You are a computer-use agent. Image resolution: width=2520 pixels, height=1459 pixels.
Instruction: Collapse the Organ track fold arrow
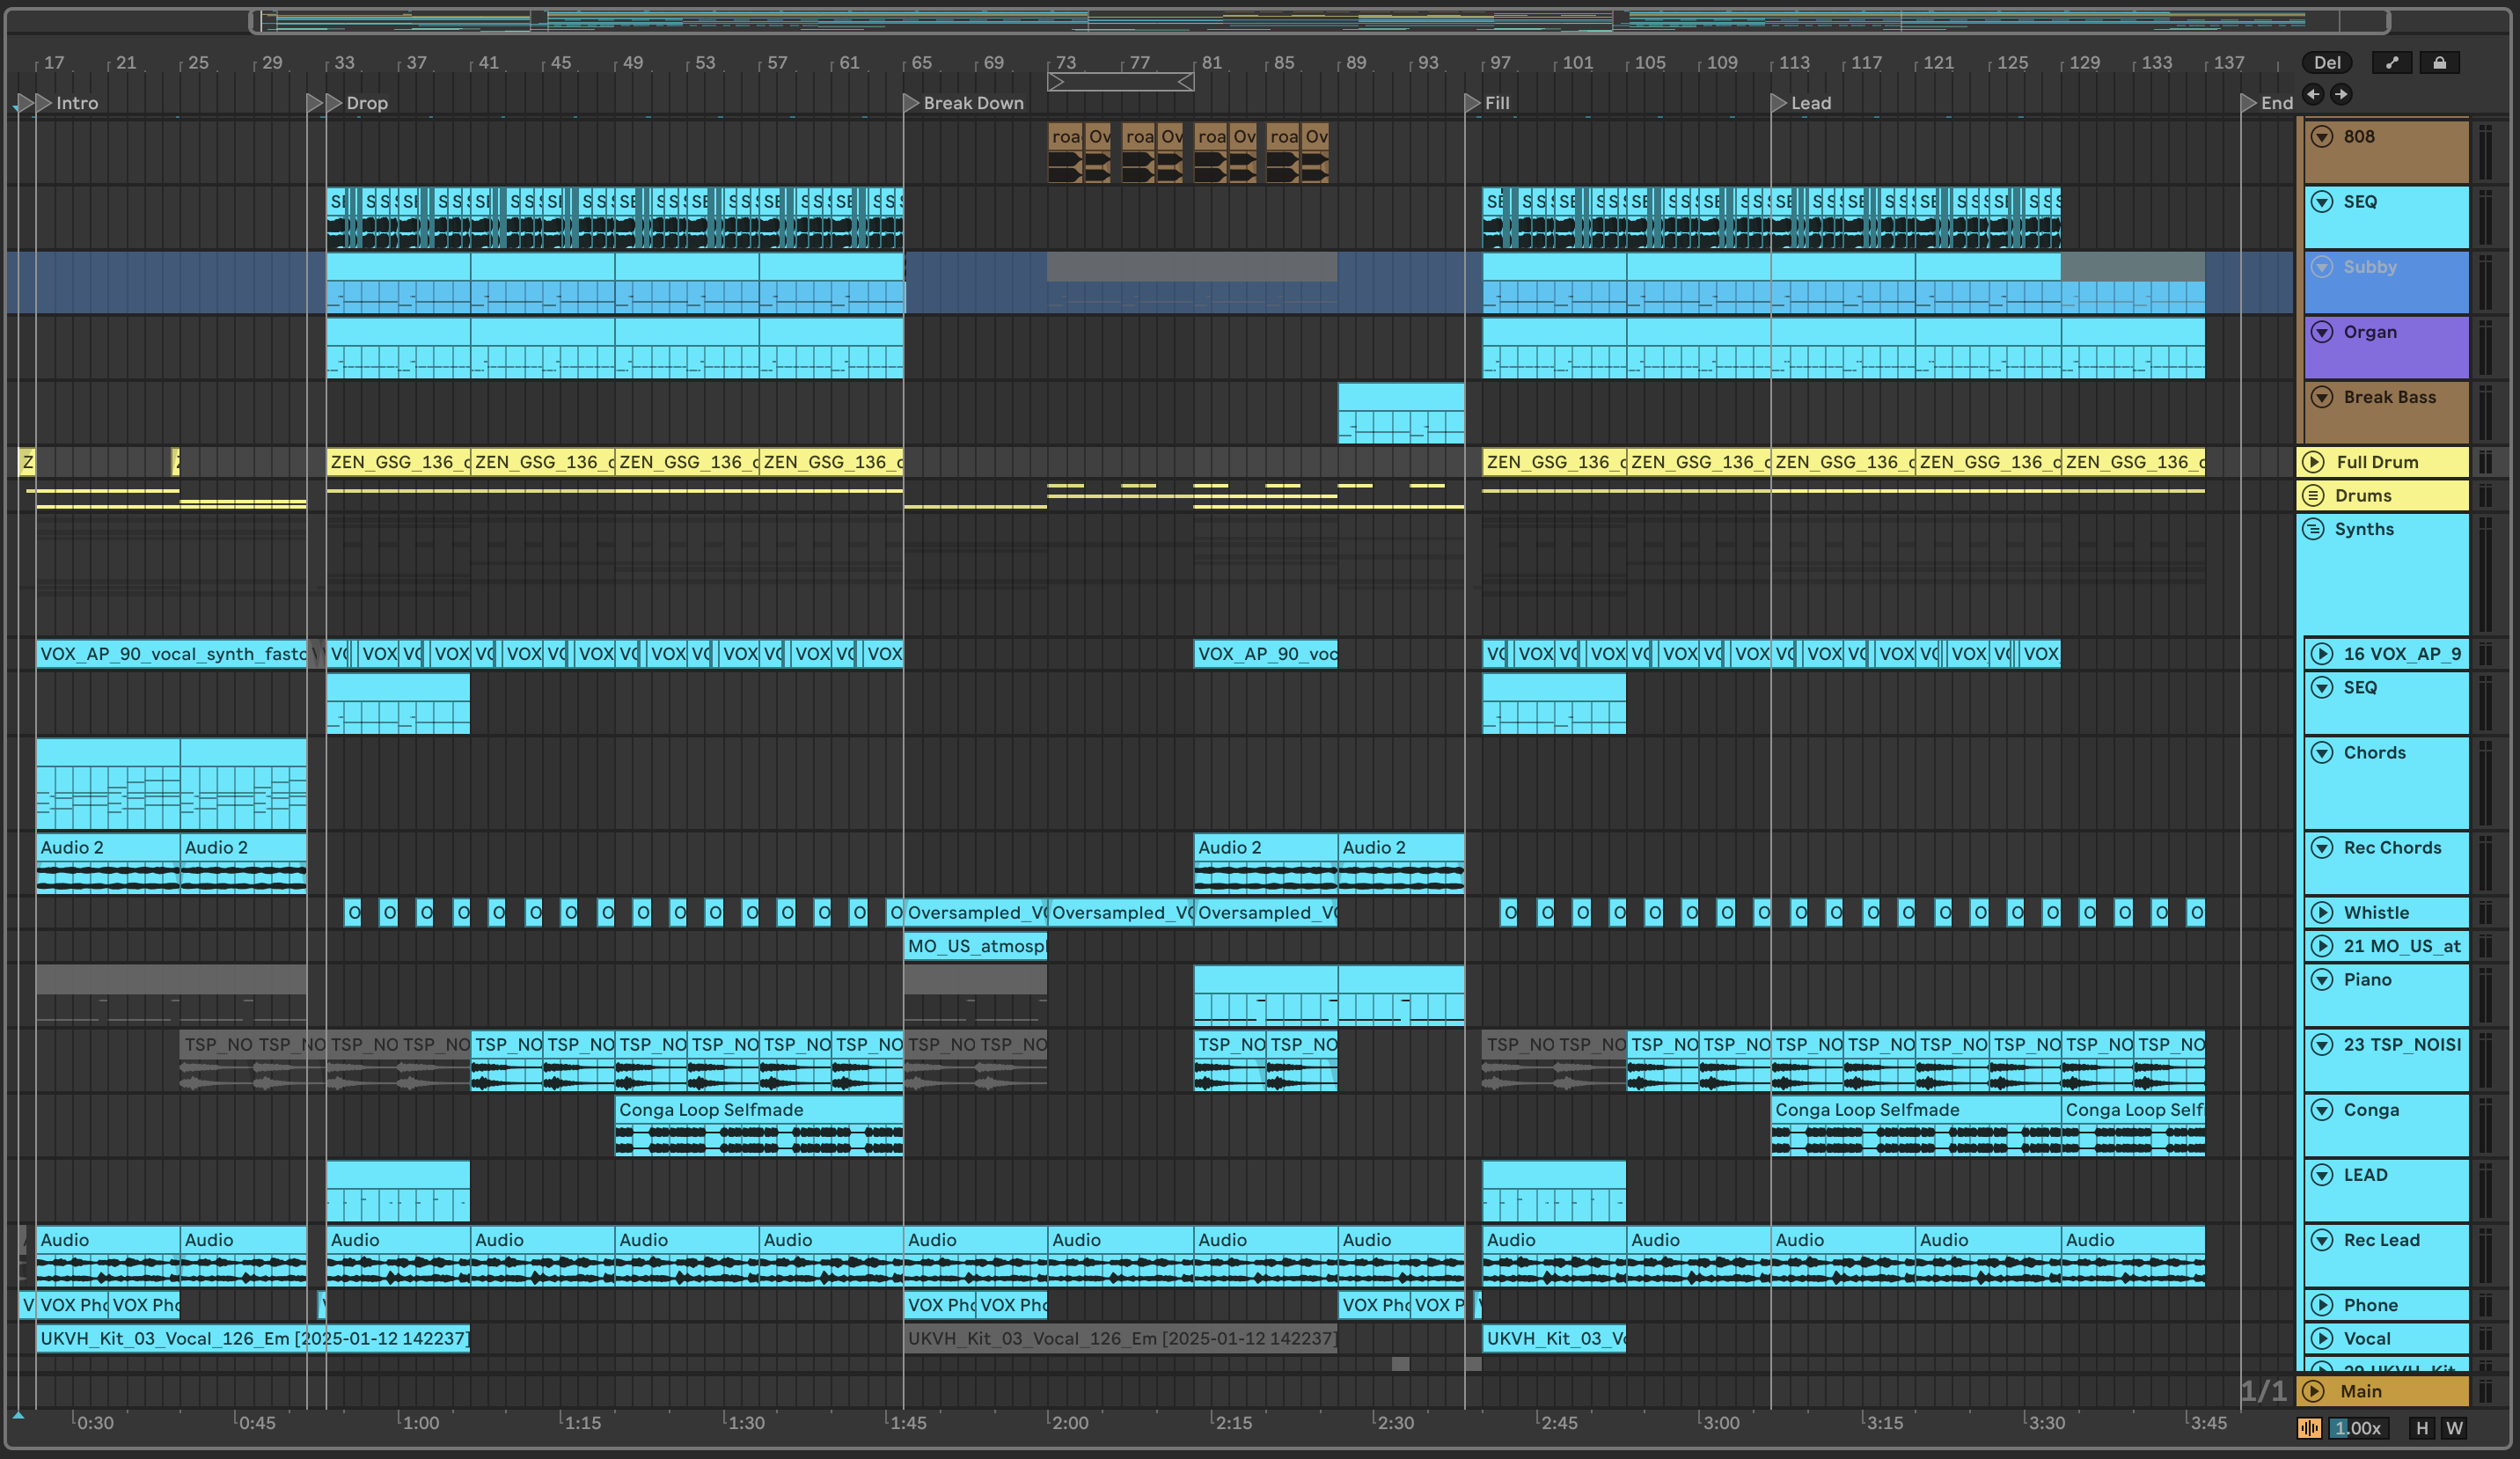click(2322, 332)
